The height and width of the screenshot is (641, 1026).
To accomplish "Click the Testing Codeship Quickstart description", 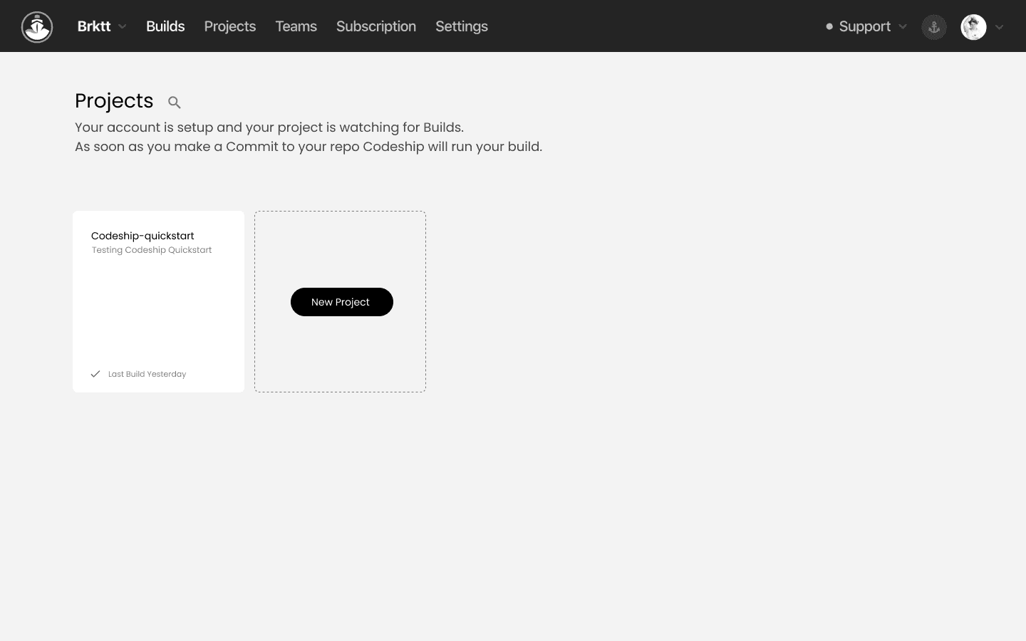I will 152,250.
